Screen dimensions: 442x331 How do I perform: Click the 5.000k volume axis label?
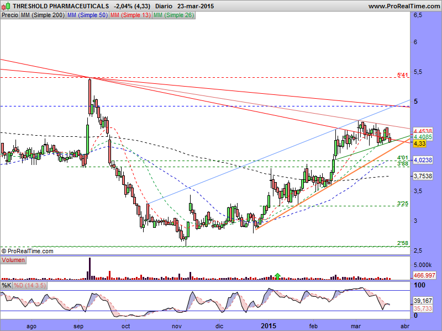coord(423,265)
